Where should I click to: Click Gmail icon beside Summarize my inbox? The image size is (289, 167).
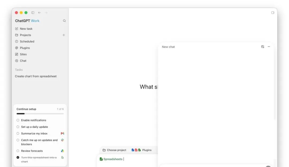[x=62, y=134]
